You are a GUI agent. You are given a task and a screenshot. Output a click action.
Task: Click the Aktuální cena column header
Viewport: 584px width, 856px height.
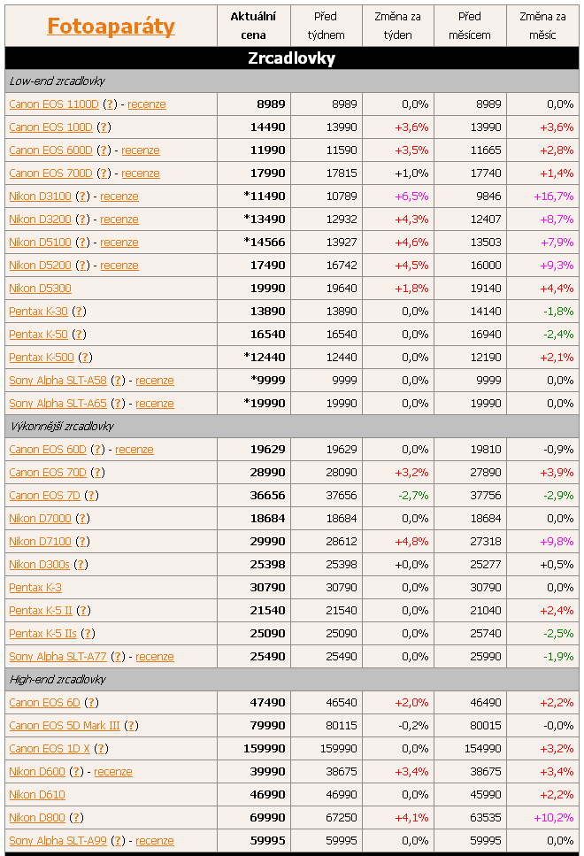pyautogui.click(x=253, y=26)
